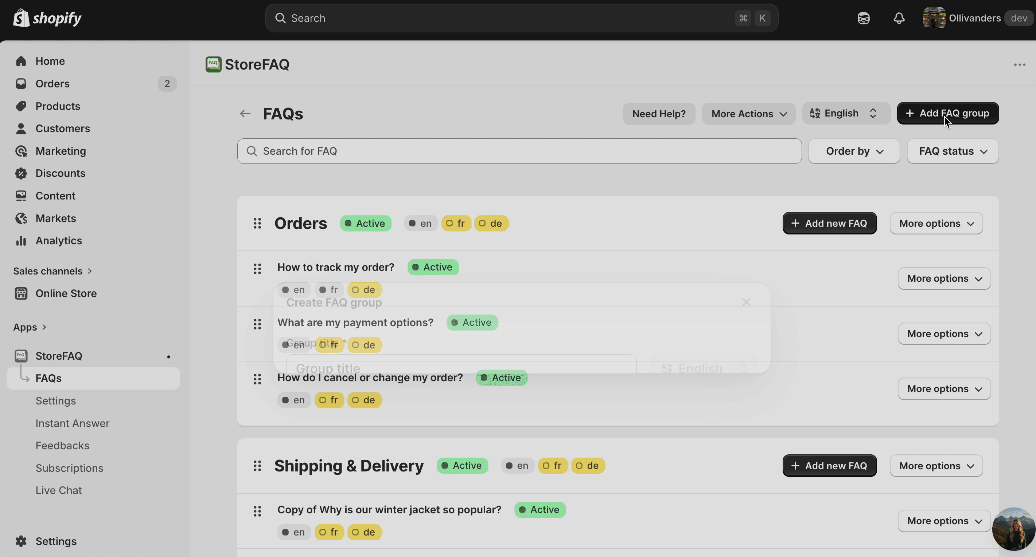The image size is (1036, 557).
Task: Click the Online Store storefront icon
Action: click(21, 293)
